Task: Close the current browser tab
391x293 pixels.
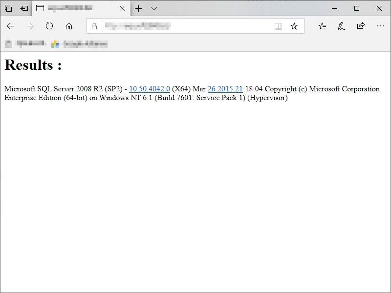Action: tap(122, 8)
